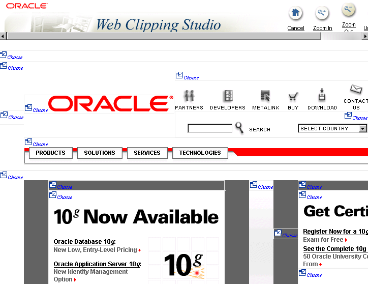Click the small Oracle logo at top-left

(x=26, y=6)
